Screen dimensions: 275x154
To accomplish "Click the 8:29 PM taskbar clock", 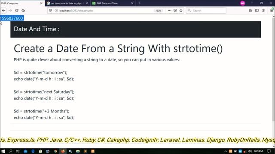I will [x=258, y=151].
